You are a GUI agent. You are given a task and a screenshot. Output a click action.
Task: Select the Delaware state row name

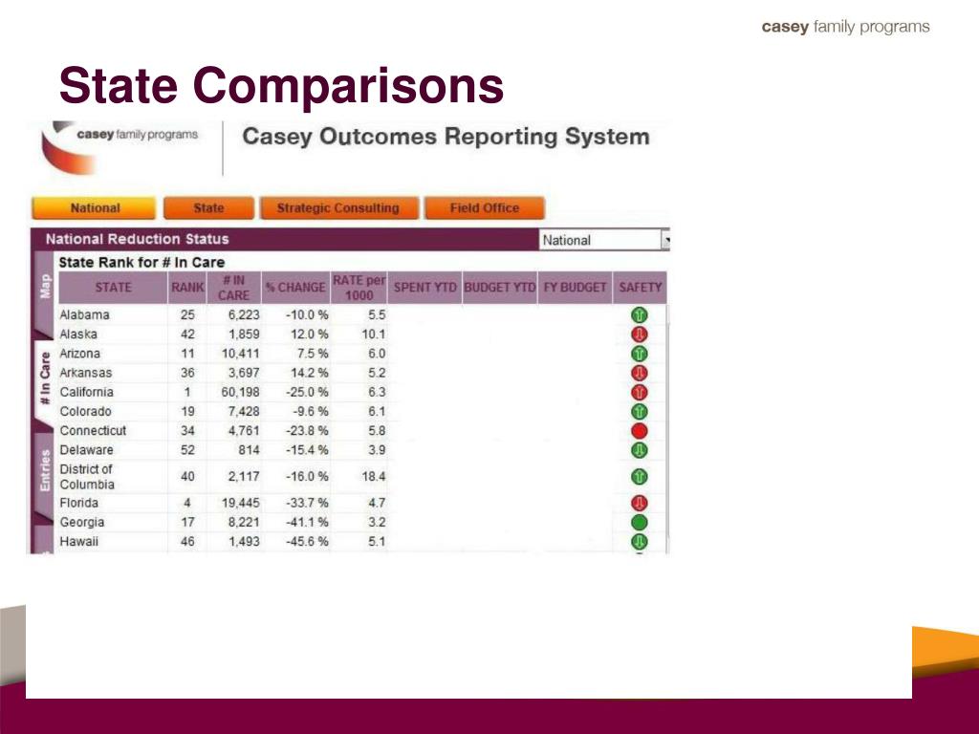(x=86, y=450)
